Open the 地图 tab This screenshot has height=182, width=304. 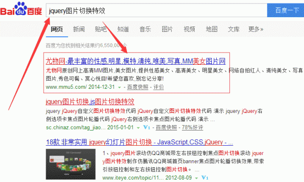point(212,29)
